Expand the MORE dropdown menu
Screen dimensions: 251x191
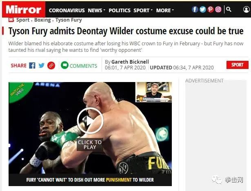click(x=165, y=10)
